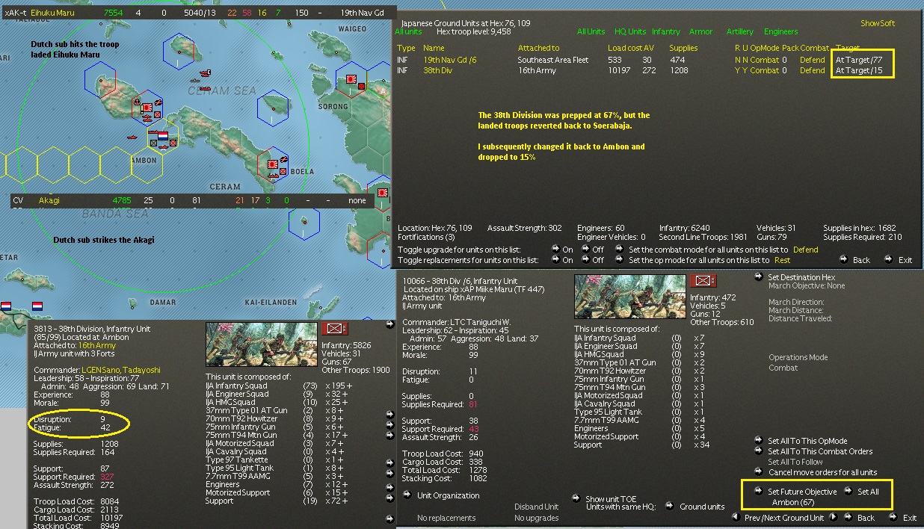Toggle the ShowSoft option
924x529 pixels.
tap(877, 23)
